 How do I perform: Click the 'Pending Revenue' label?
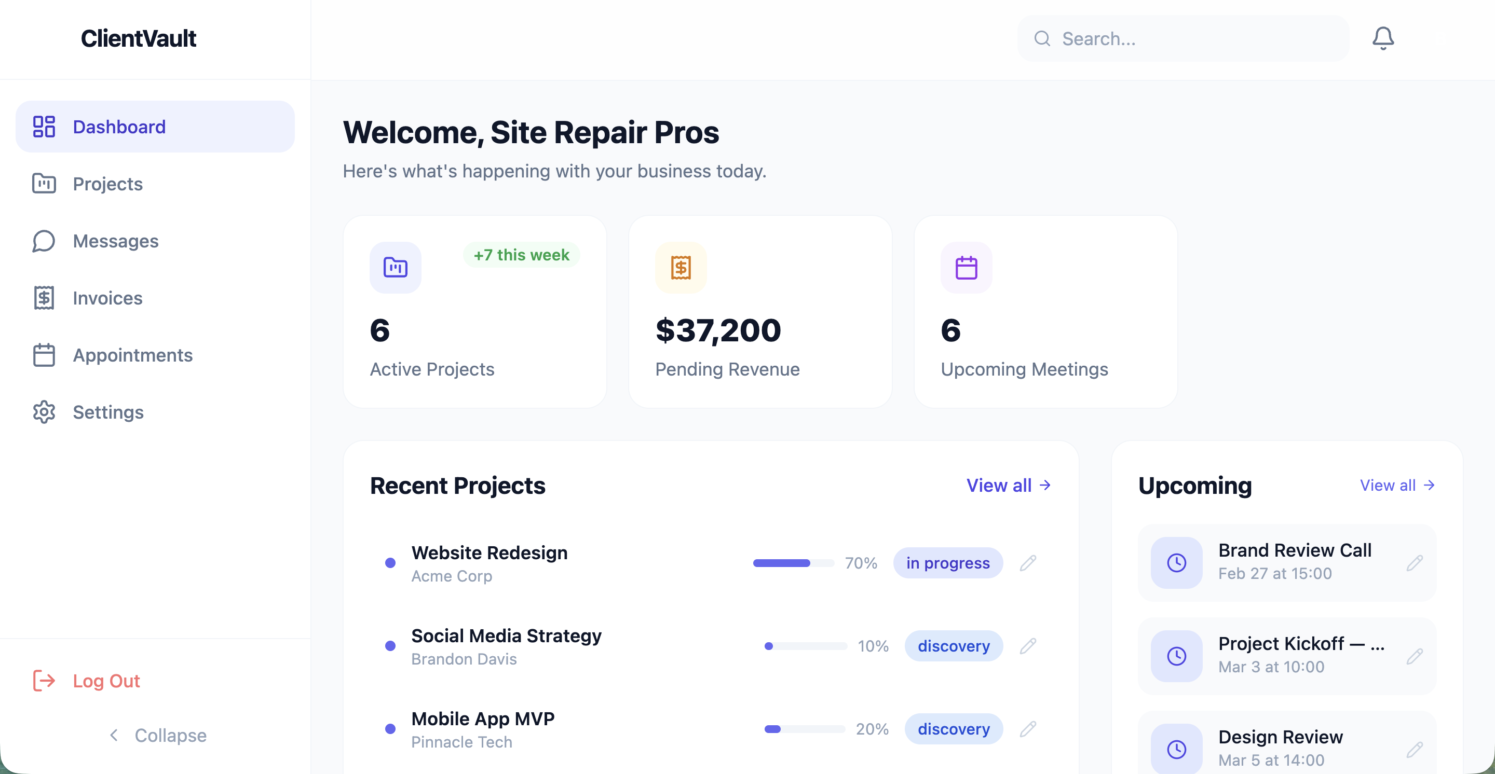tap(727, 369)
